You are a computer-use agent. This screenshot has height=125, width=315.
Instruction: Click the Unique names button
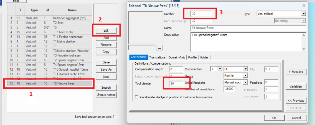pos(106,95)
